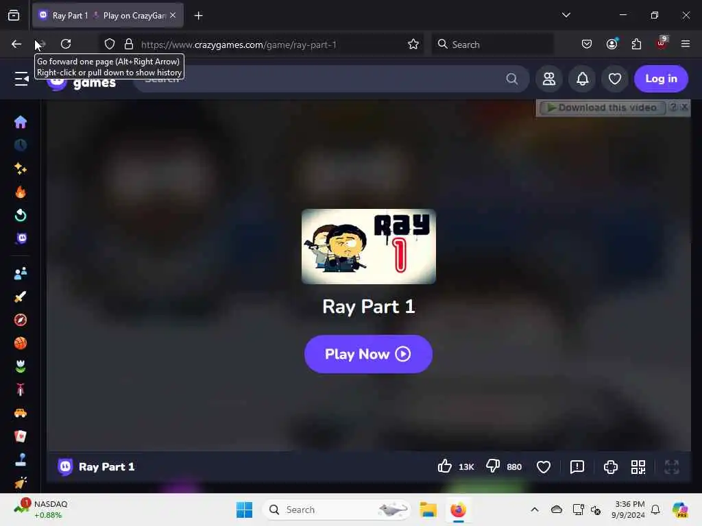702x526 pixels.
Task: Open the New games sparkle icon
Action: [x=21, y=168]
